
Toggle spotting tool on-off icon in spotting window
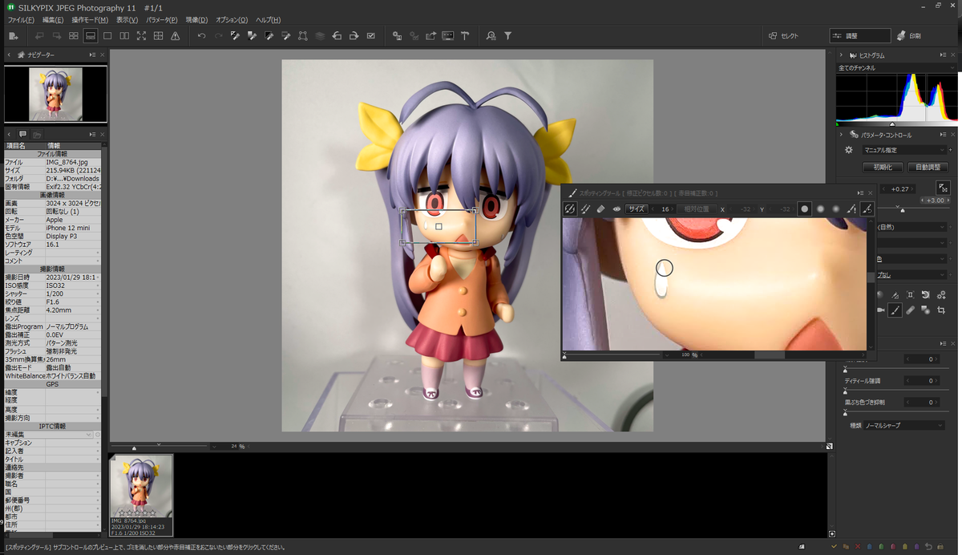[x=570, y=209]
